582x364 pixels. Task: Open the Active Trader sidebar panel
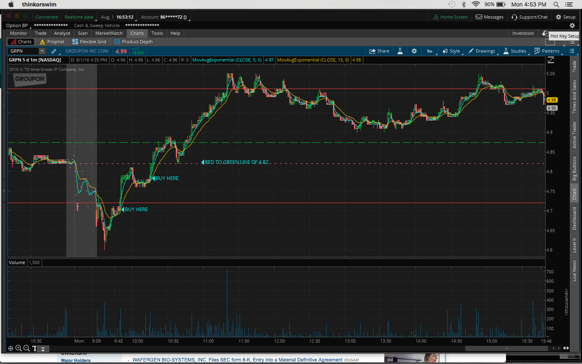coord(574,135)
